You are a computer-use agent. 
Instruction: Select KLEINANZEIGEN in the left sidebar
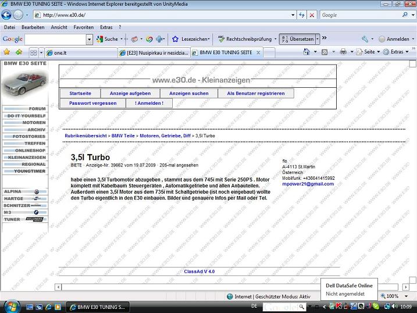coord(27,157)
